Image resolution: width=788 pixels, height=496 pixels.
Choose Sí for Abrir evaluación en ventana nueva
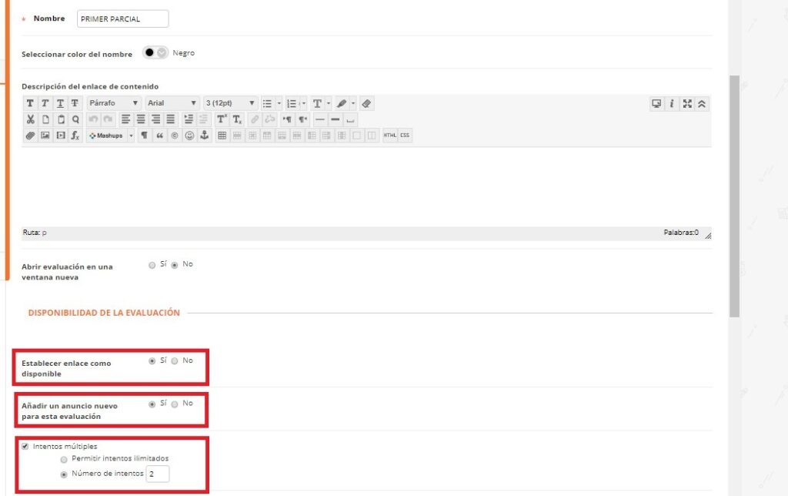(x=152, y=265)
